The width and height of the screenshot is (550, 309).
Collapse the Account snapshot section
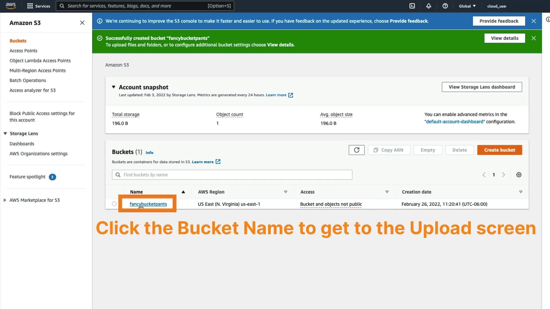point(114,87)
